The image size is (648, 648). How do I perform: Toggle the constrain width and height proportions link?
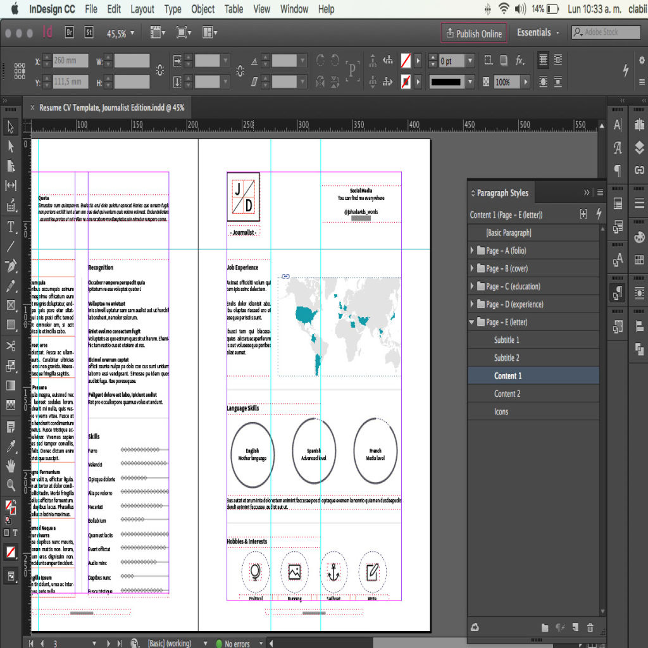pyautogui.click(x=159, y=71)
